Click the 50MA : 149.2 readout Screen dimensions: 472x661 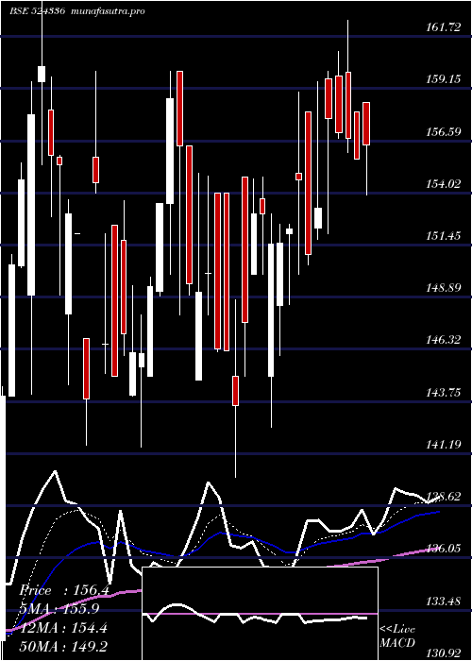coord(62,647)
